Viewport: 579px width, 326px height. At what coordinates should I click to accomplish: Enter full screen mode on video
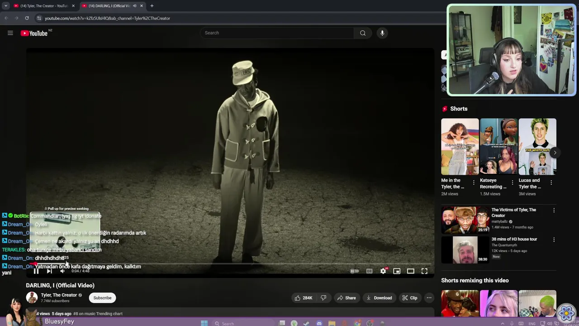point(424,271)
